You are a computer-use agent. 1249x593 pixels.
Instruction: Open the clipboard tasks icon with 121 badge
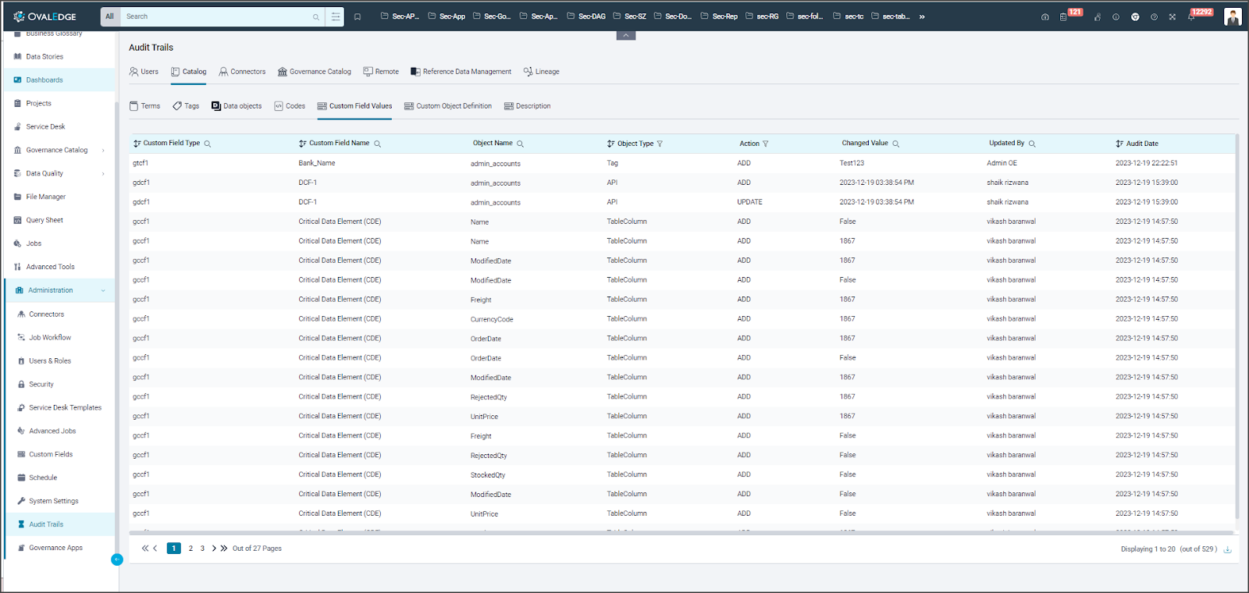(x=1063, y=16)
